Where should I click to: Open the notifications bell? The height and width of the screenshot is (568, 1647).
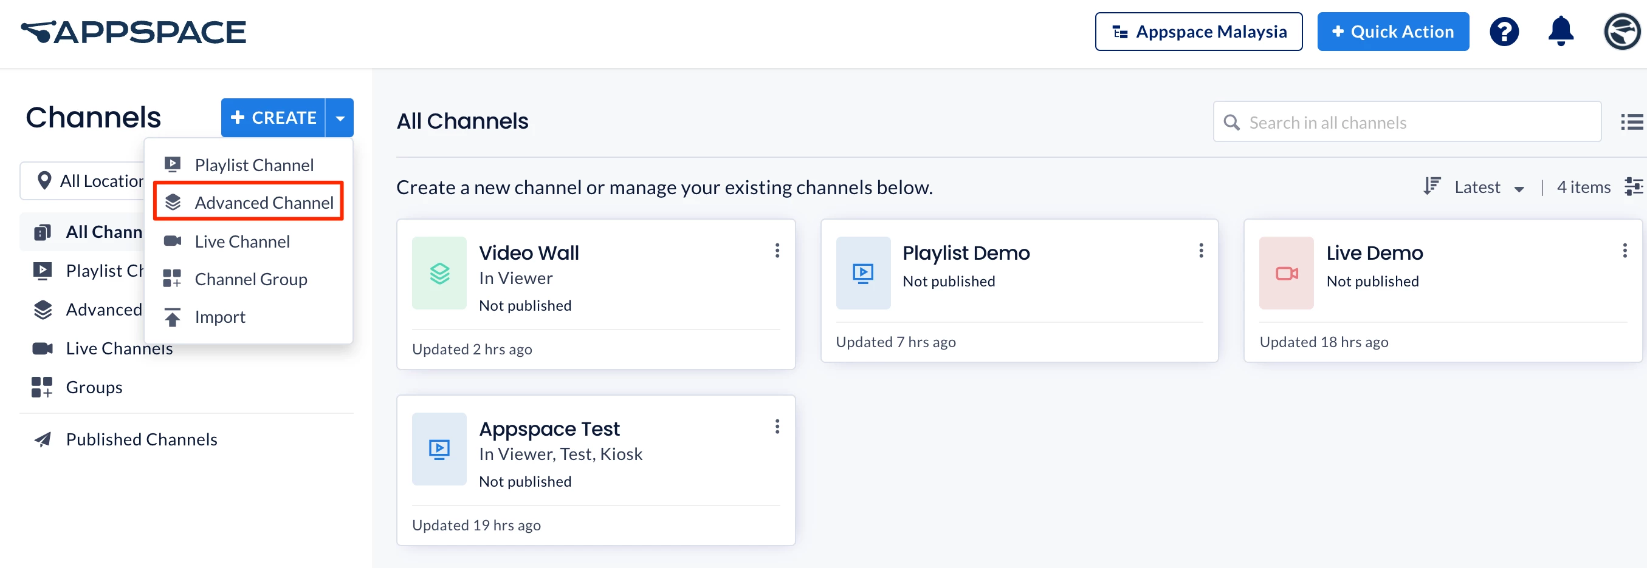point(1560,32)
